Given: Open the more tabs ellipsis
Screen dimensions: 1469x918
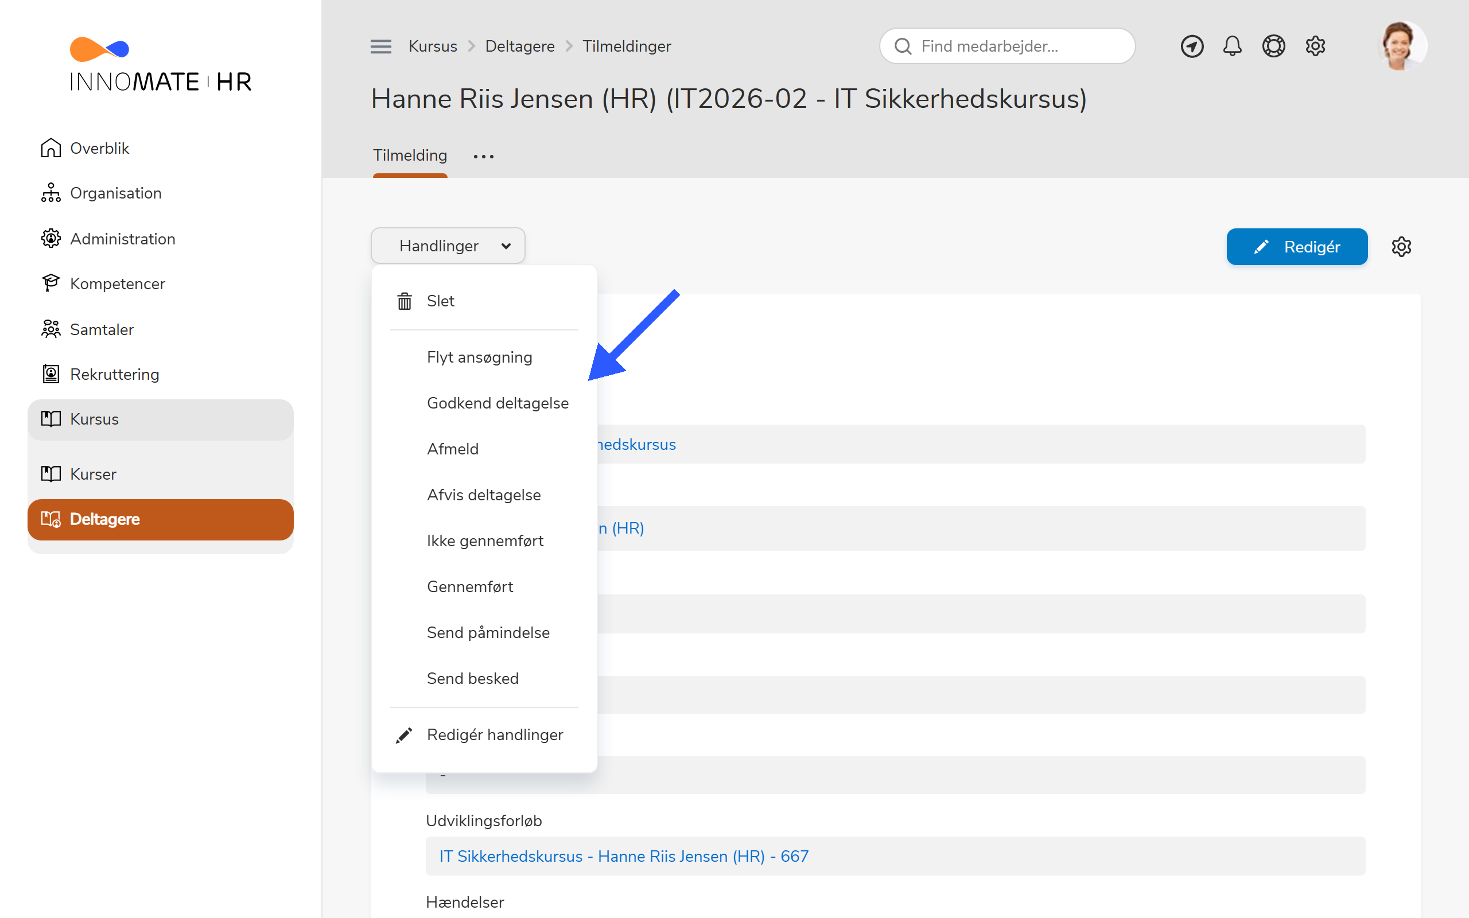Looking at the screenshot, I should click(x=484, y=156).
